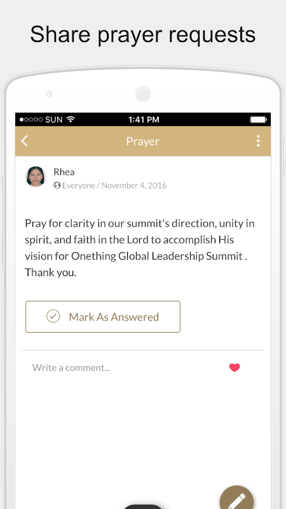Click the Mark As Answered button
Image resolution: width=286 pixels, height=509 pixels.
(103, 317)
